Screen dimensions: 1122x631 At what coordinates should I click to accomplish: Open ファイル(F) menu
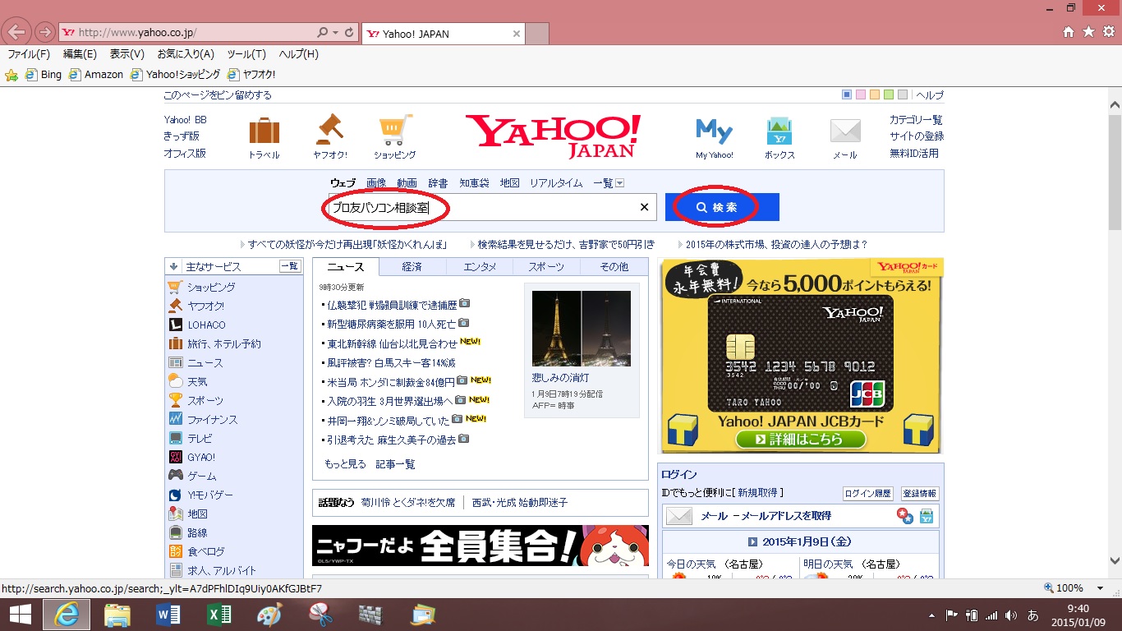tap(29, 54)
